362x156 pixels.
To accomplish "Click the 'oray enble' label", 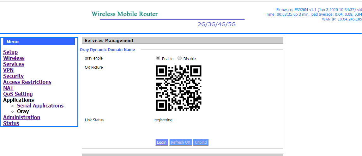I will (x=94, y=58).
